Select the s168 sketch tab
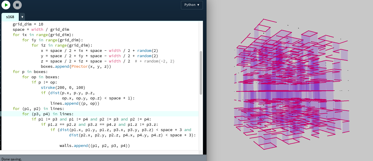Screen dimensions: 373x161 click(x=10, y=17)
